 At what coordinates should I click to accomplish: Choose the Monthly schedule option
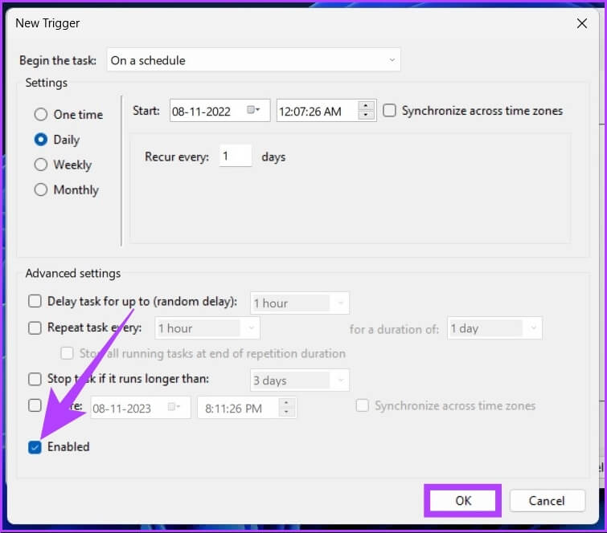tap(41, 189)
